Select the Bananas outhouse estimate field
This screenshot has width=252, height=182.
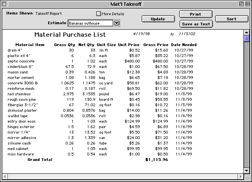click(x=90, y=23)
